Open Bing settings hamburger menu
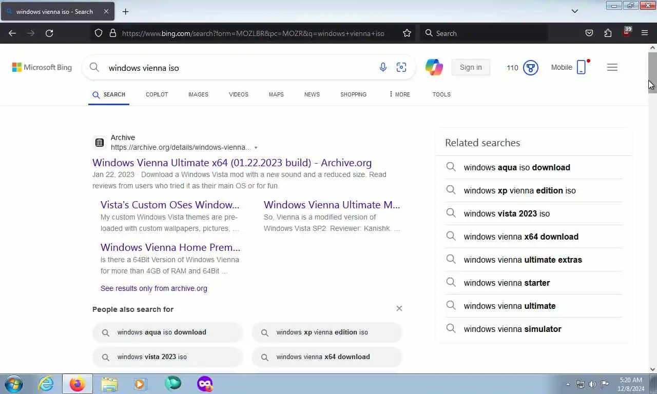657x394 pixels. point(612,67)
